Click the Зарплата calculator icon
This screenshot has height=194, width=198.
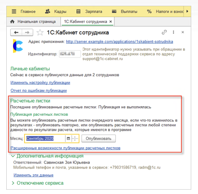(78, 12)
